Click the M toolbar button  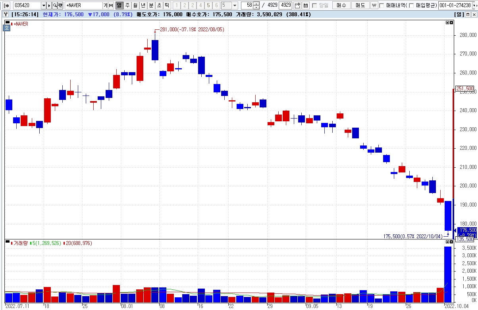coord(111,6)
